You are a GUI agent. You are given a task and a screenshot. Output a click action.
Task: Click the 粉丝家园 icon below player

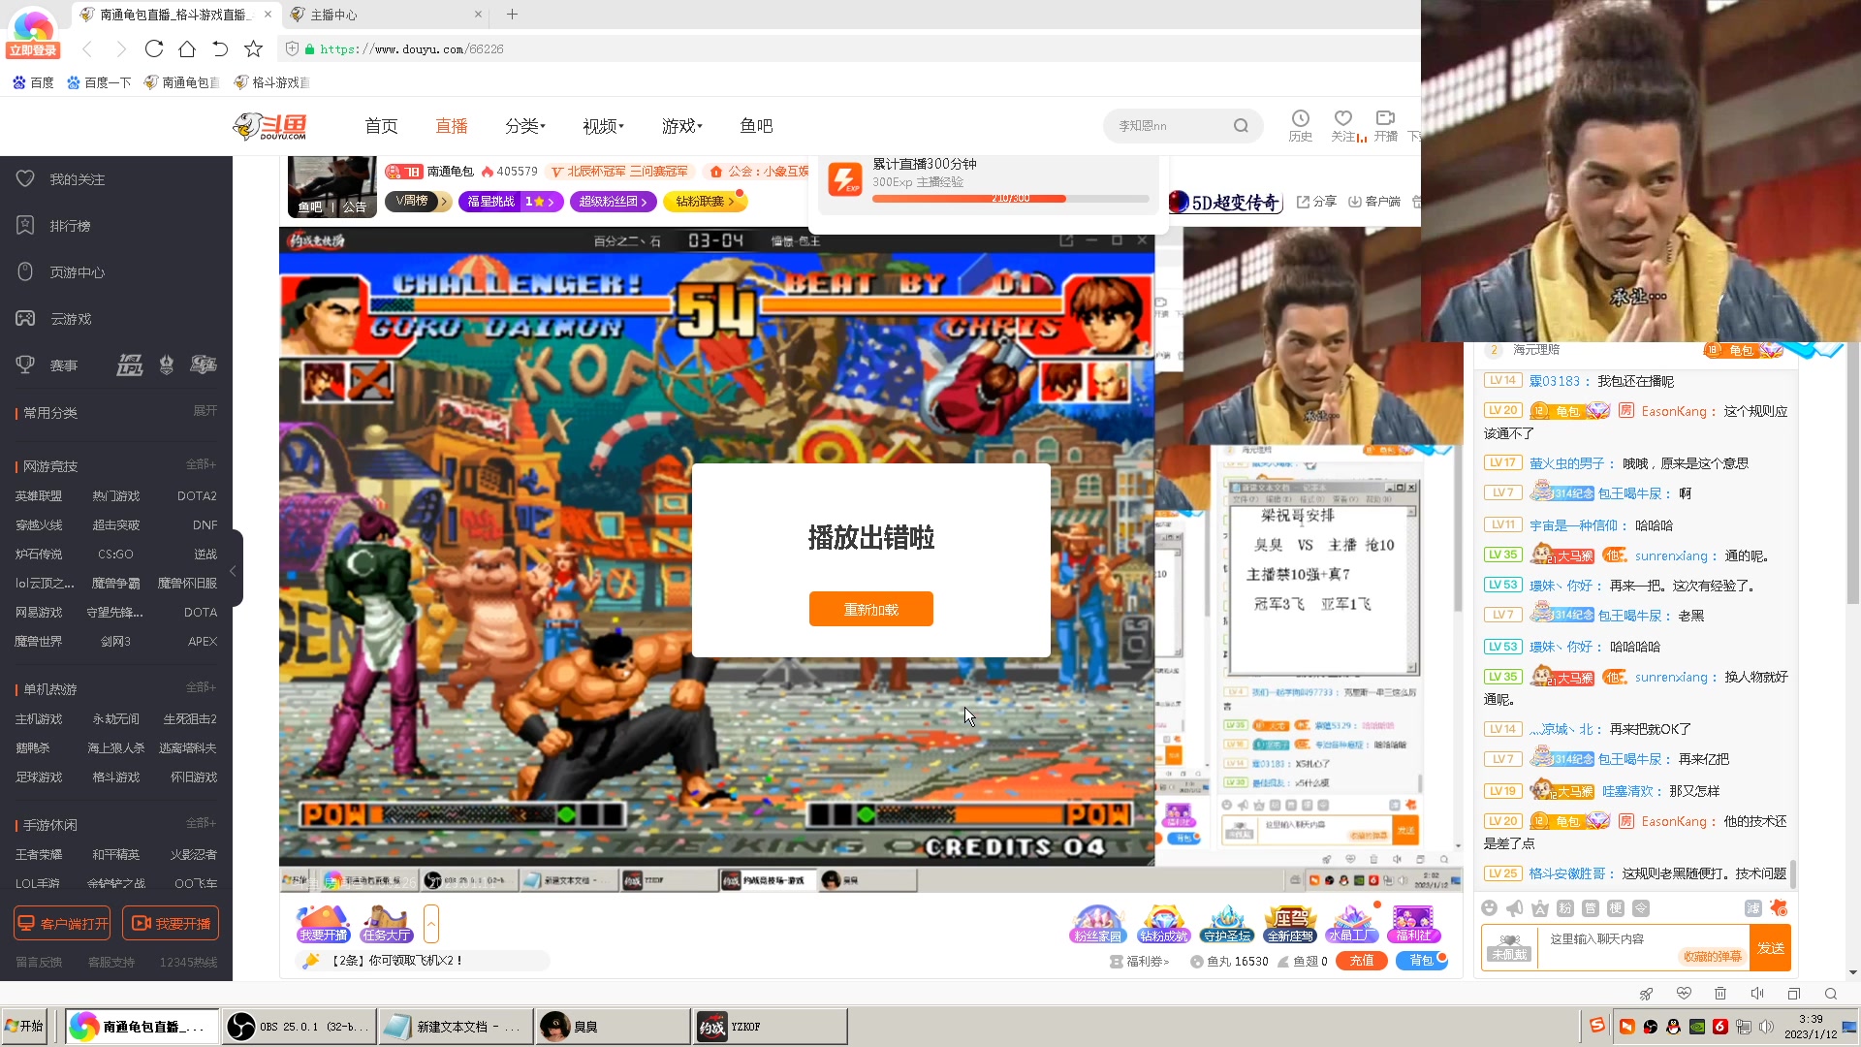point(1097,924)
